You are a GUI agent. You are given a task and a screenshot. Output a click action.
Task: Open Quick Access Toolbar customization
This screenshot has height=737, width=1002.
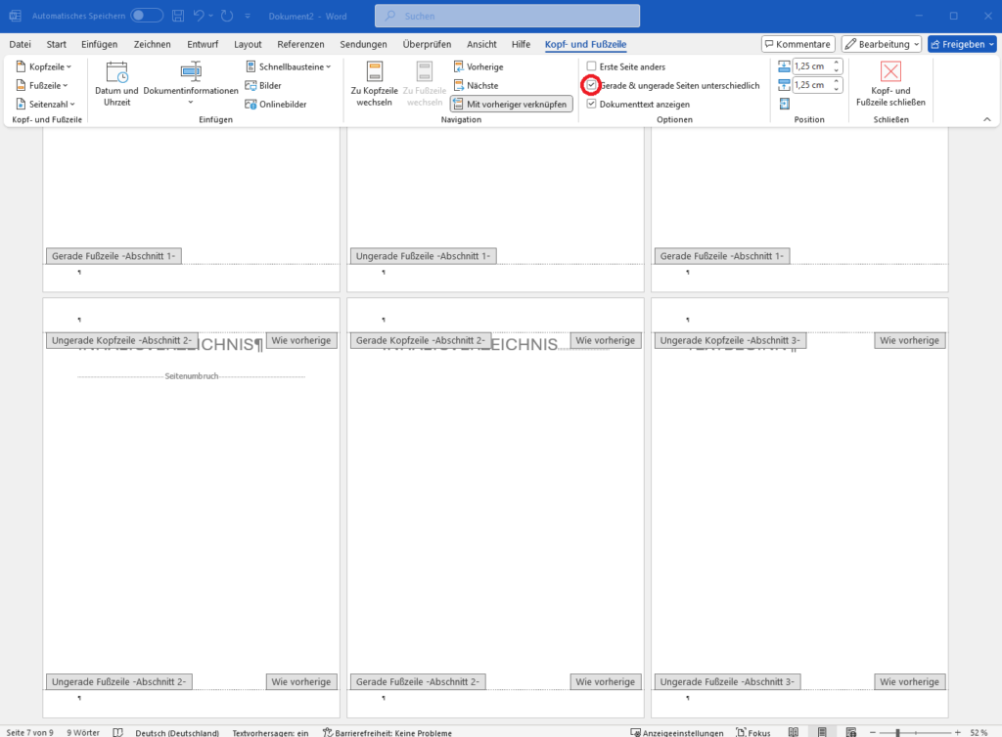click(x=248, y=16)
